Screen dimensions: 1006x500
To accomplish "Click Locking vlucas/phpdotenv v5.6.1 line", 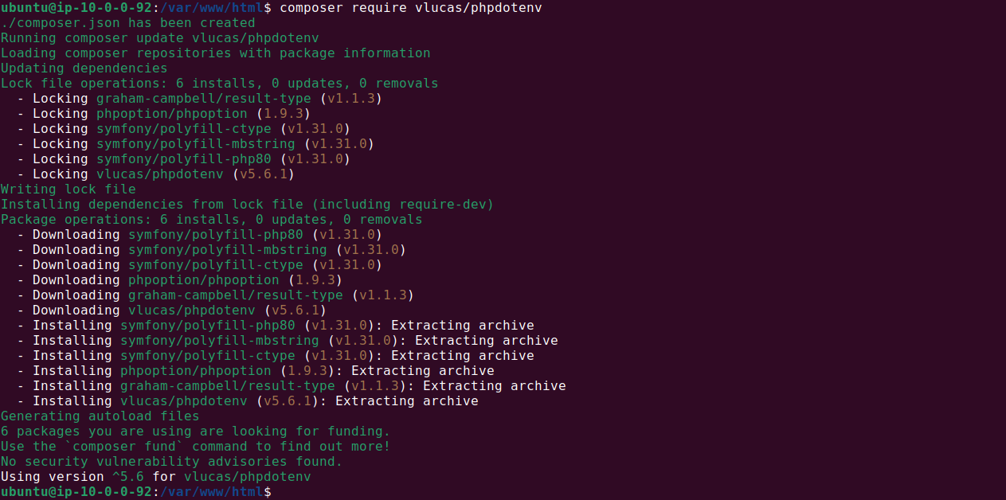I will coord(156,174).
